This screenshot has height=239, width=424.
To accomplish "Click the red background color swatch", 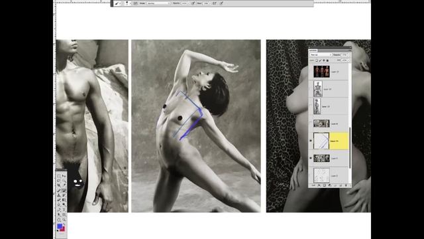I will point(63,229).
